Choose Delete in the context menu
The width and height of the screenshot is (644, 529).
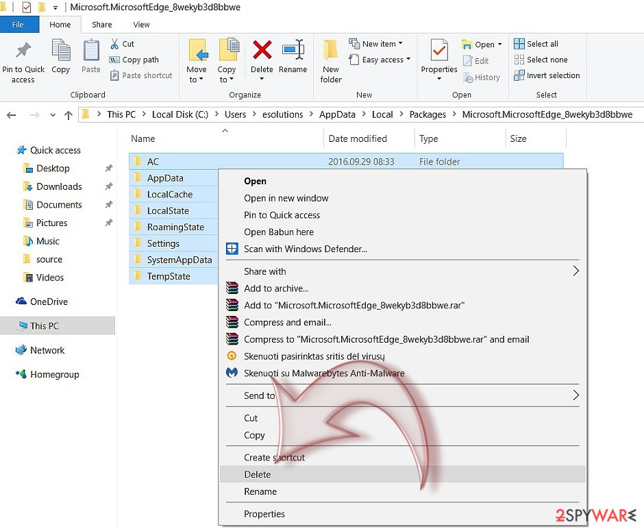[403, 474]
